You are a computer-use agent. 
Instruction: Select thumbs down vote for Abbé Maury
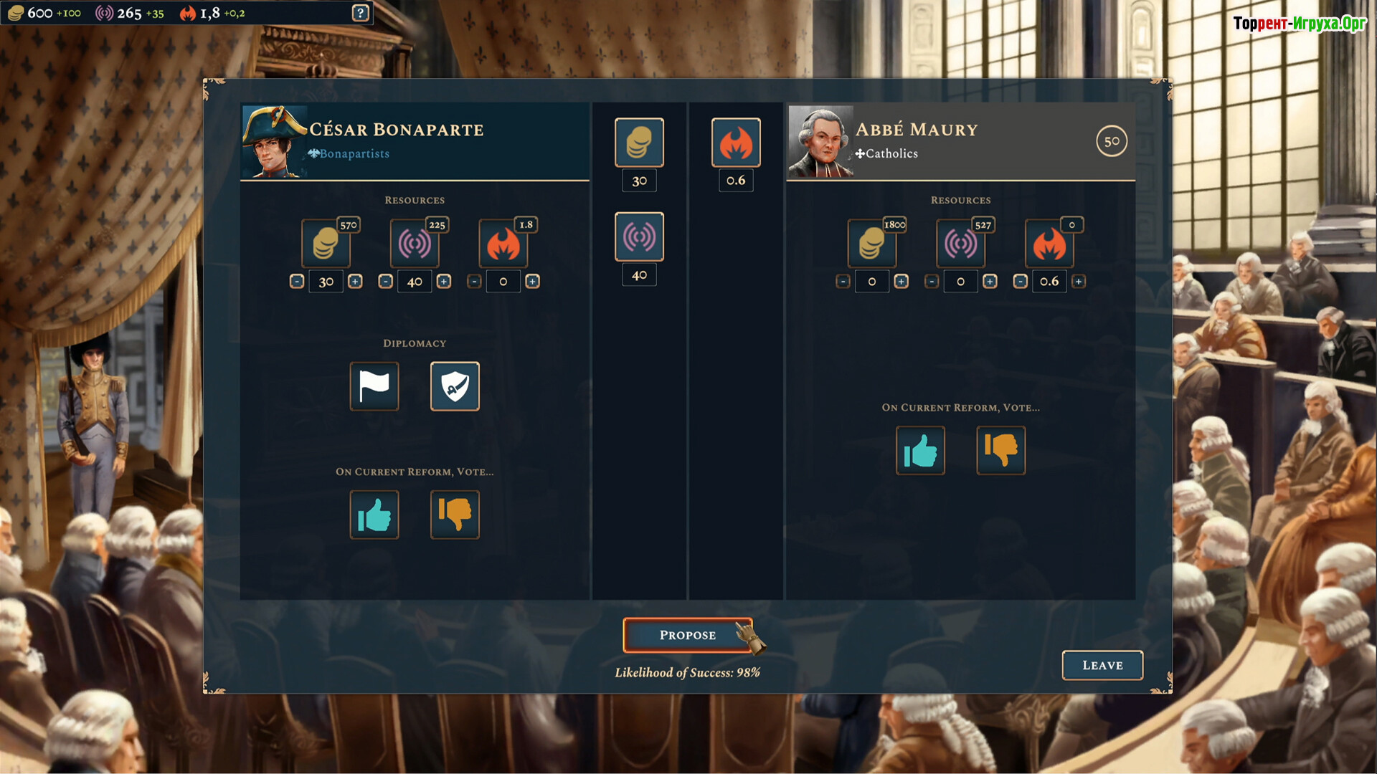(1001, 451)
